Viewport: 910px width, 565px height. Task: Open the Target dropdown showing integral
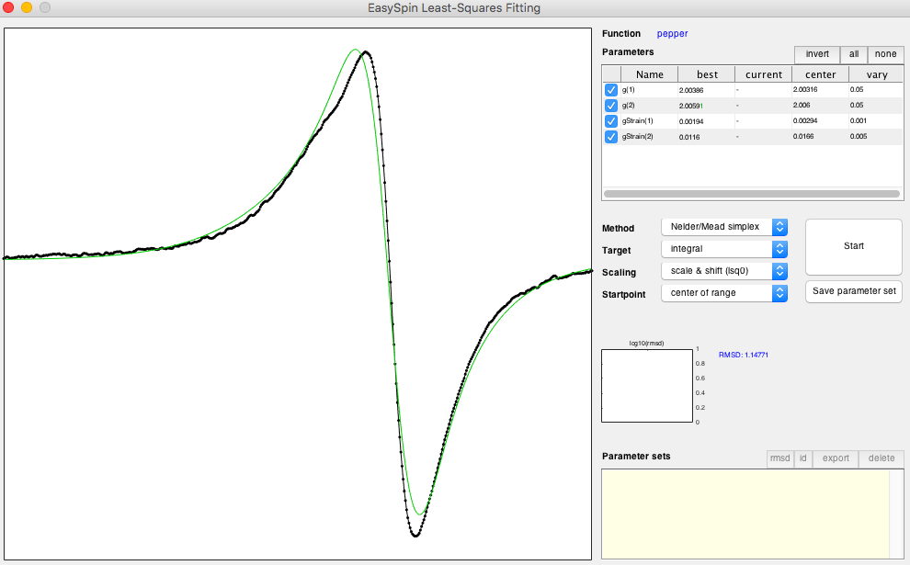click(723, 249)
